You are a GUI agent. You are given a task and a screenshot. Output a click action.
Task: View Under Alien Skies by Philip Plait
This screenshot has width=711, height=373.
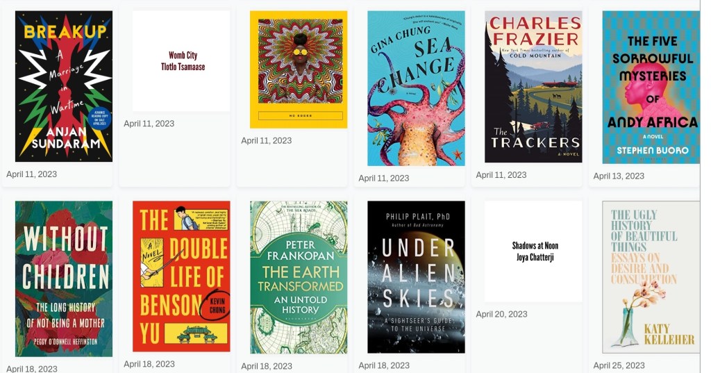(x=416, y=277)
